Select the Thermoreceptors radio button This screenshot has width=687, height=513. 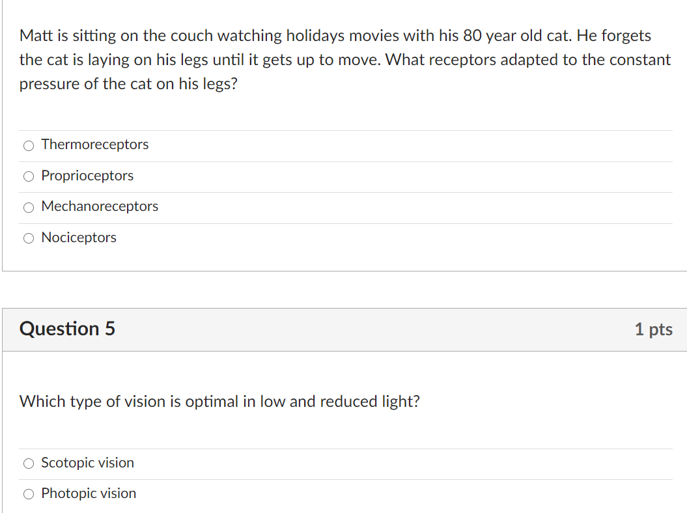coord(29,146)
